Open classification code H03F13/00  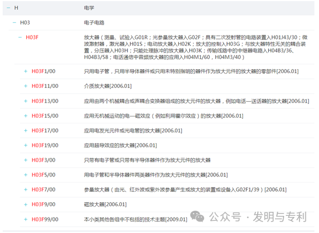tap(45, 101)
